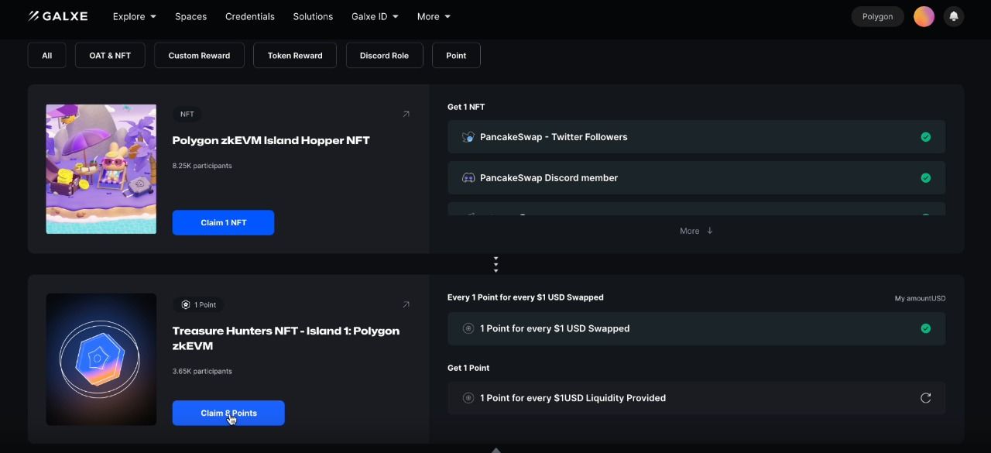Open the user avatar profile menu

coord(924,16)
